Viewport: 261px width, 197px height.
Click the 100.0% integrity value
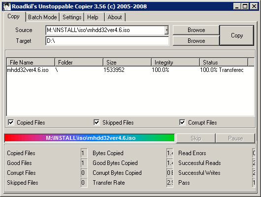coord(161,70)
